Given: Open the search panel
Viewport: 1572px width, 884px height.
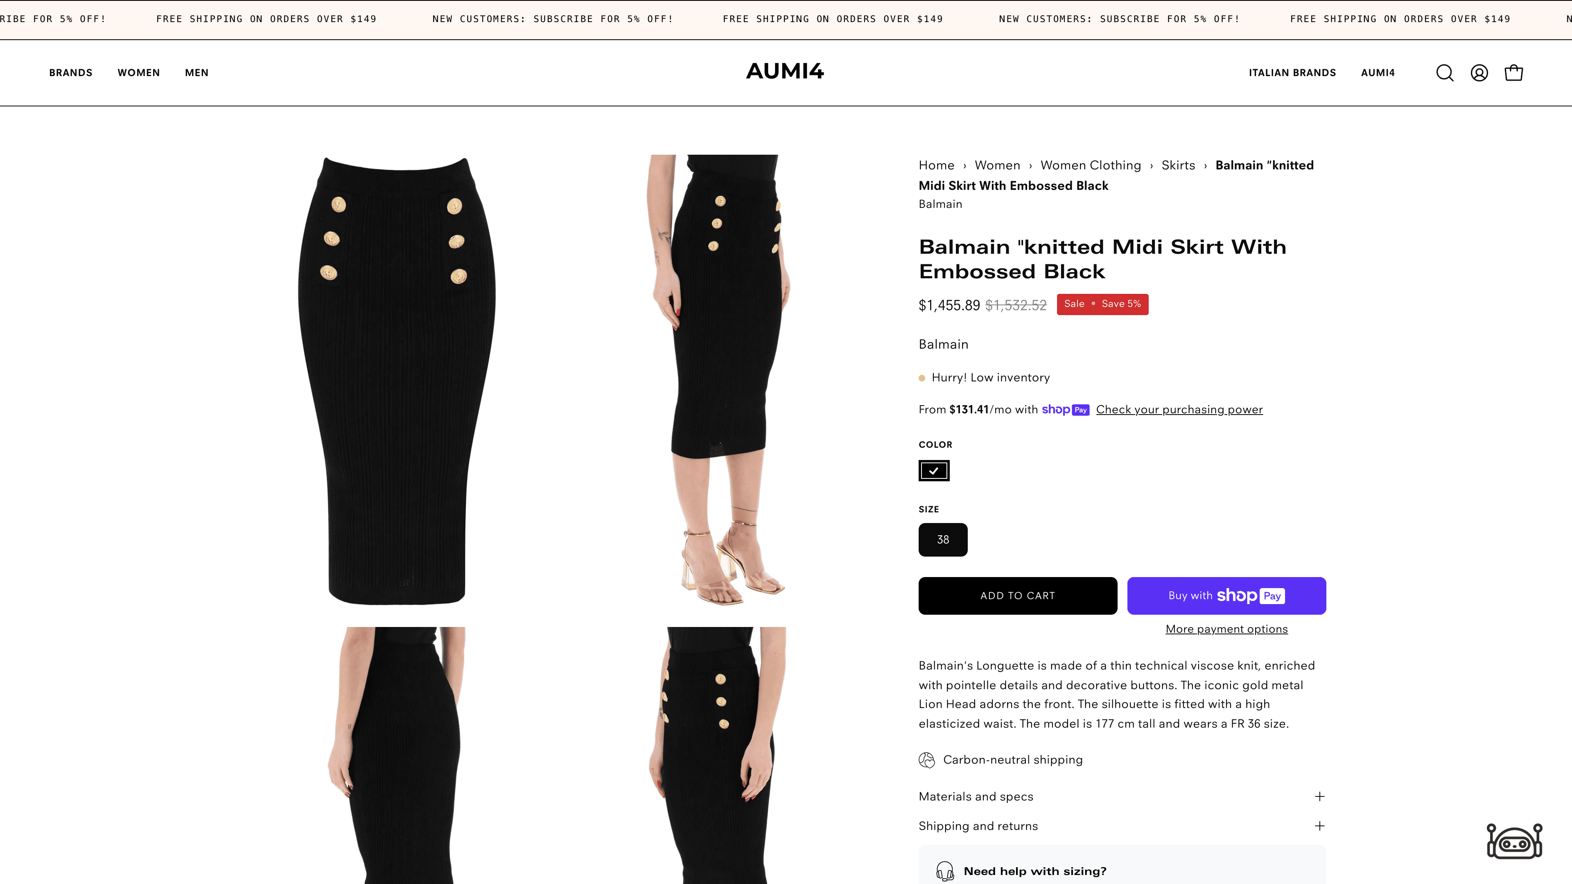Looking at the screenshot, I should [x=1444, y=72].
